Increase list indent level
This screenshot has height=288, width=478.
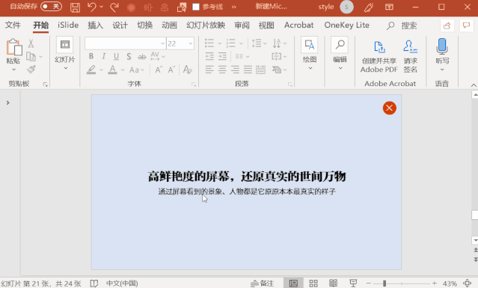[222, 56]
